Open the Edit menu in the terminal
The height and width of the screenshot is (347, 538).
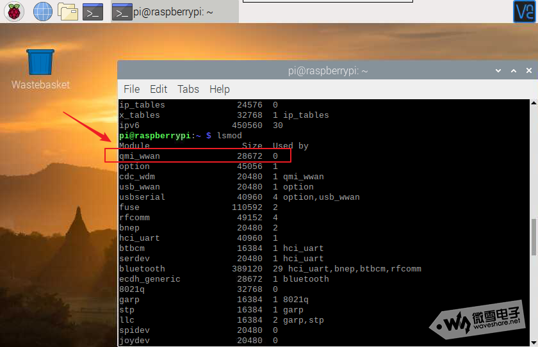click(158, 89)
